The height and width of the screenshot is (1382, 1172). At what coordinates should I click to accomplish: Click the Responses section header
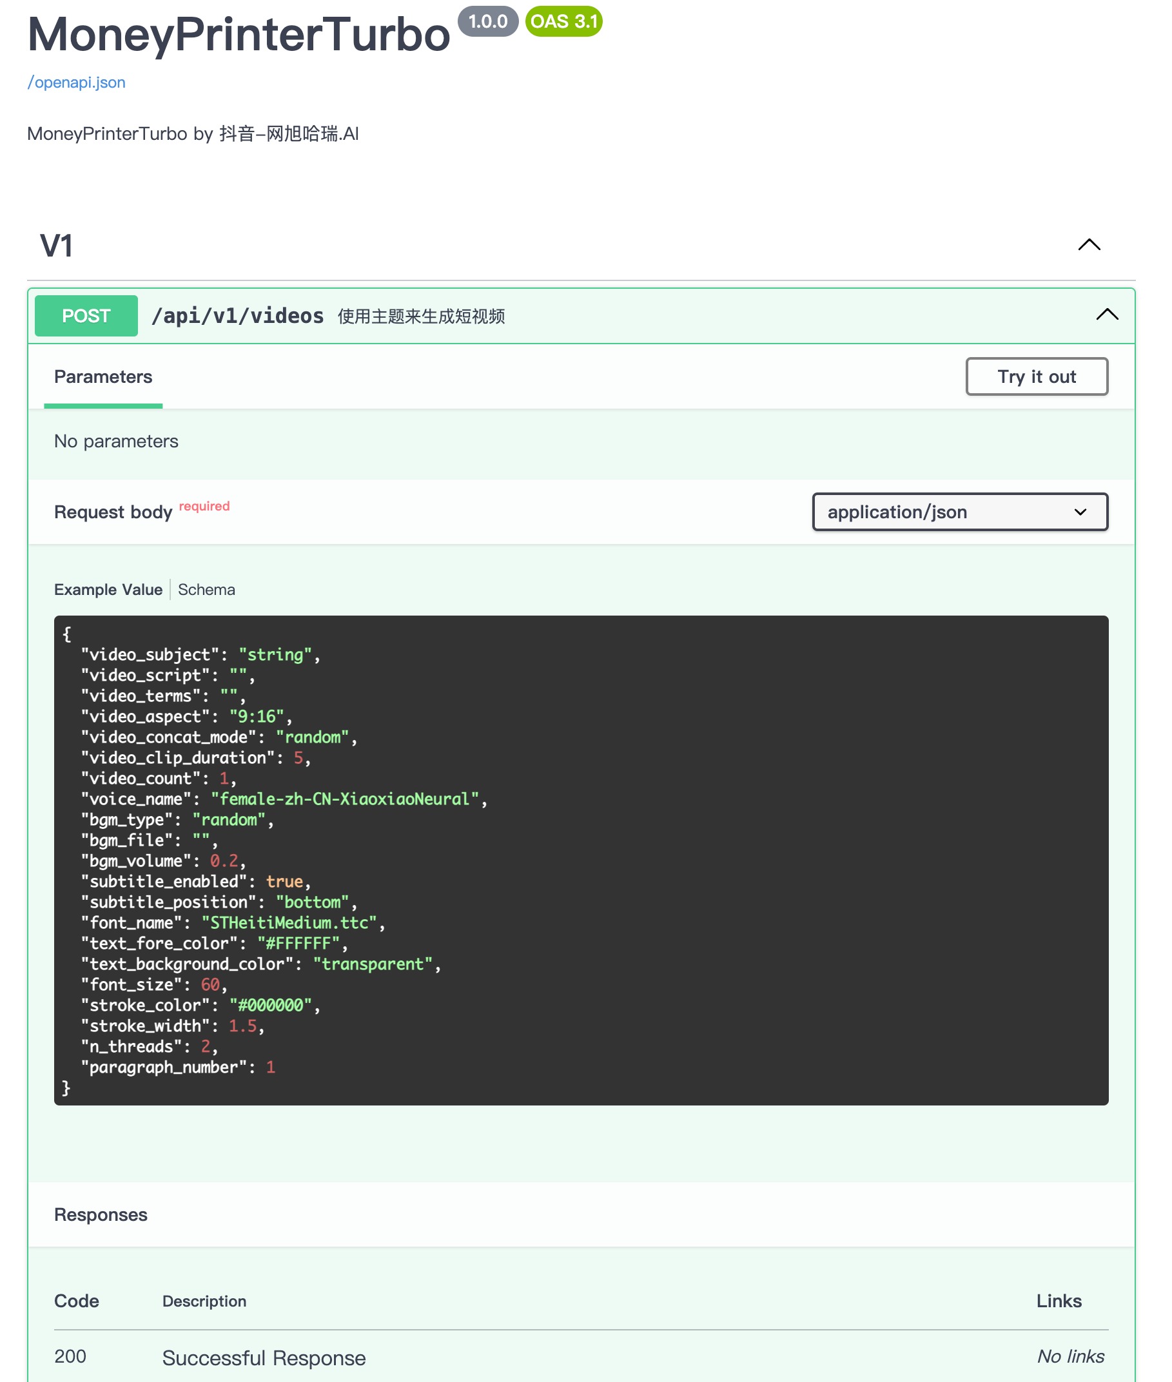coord(101,1214)
